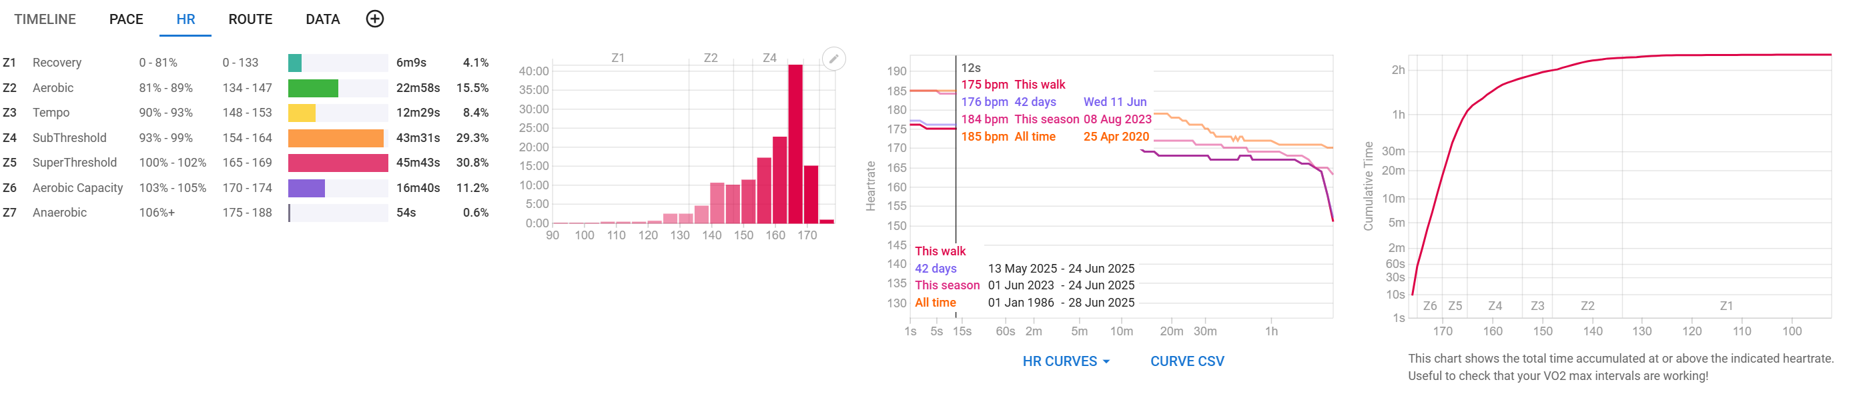1855x394 pixels.
Task: Select the ROUTE tab
Action: tap(250, 19)
